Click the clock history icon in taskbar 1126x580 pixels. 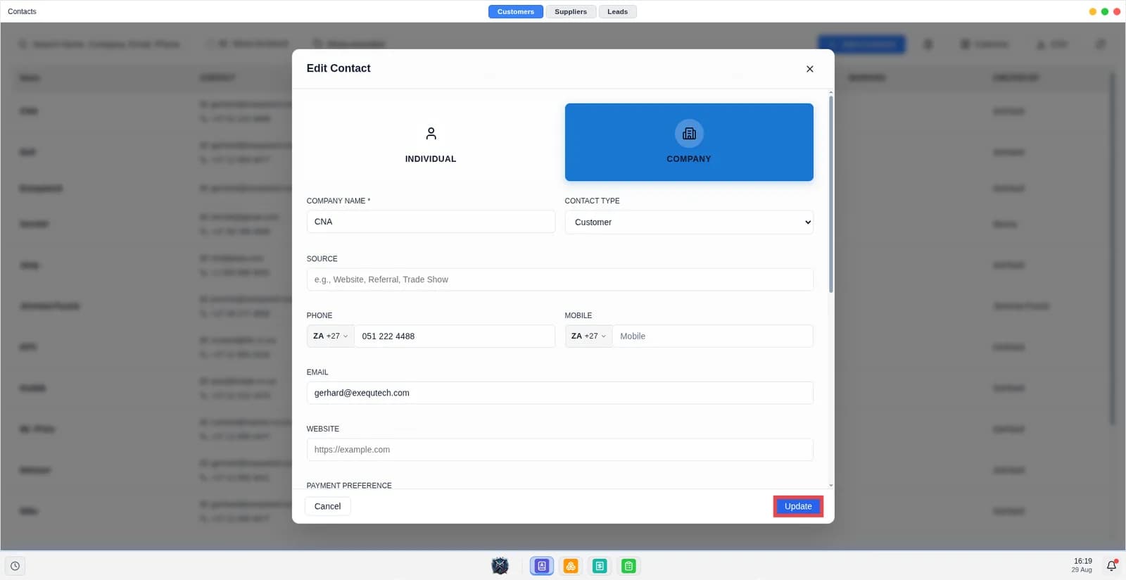[15, 566]
